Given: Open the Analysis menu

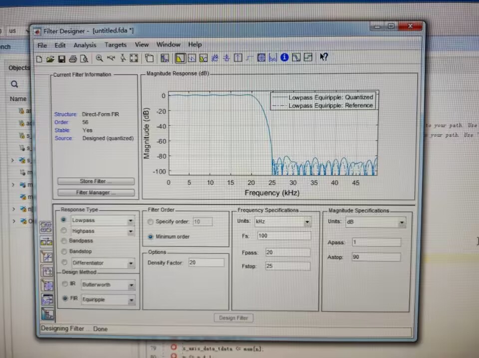Looking at the screenshot, I should click(85, 45).
